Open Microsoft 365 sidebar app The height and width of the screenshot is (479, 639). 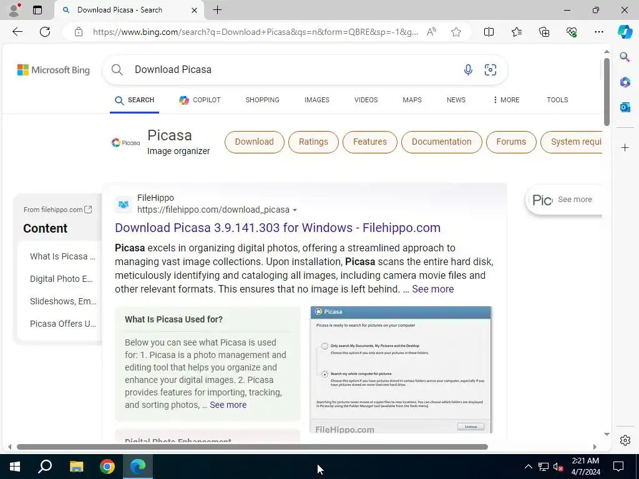pyautogui.click(x=625, y=82)
